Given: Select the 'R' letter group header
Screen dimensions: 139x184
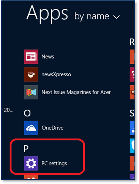Looking at the screenshot, I should [132, 42].
